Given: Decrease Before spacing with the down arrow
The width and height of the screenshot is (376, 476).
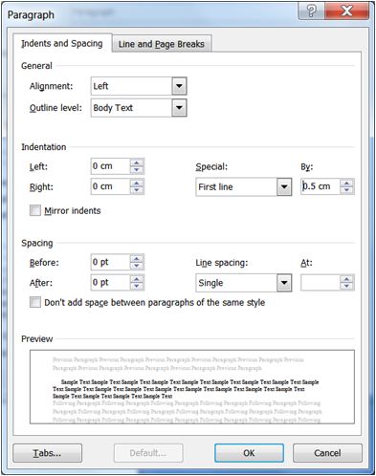Looking at the screenshot, I should click(137, 266).
